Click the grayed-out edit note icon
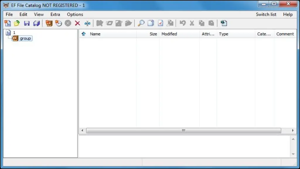The image size is (300, 169). point(119,23)
